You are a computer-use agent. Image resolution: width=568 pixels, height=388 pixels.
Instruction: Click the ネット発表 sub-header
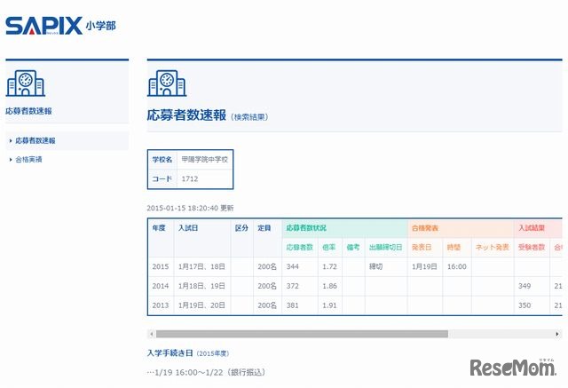click(x=493, y=248)
